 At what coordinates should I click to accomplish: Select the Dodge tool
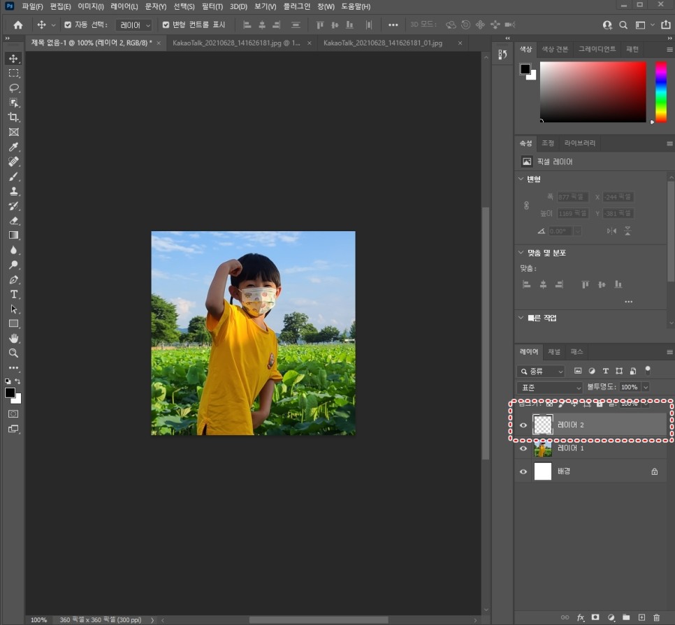coord(14,265)
